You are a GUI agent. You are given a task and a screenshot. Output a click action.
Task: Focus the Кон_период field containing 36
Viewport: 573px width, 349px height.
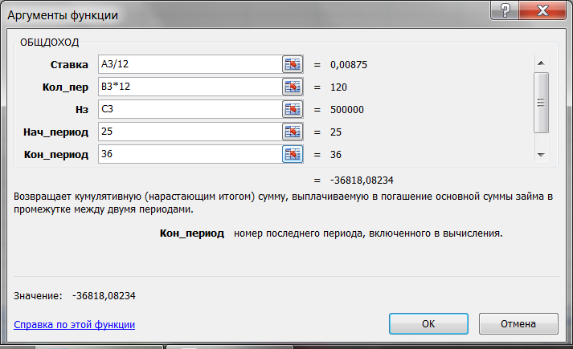pos(190,154)
